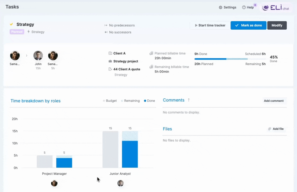Click the Strategy project briefcase icon
Viewport: 297px width, 192px height.
click(x=110, y=61)
